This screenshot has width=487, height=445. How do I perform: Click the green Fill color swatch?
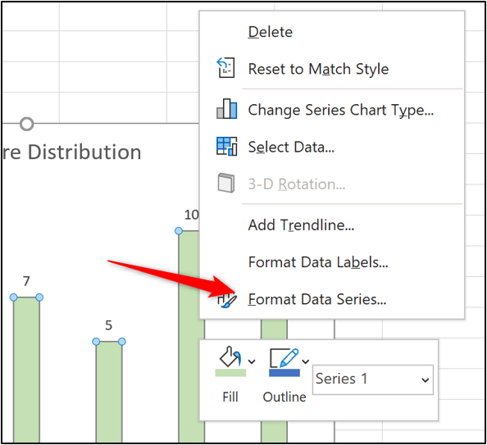click(x=230, y=373)
